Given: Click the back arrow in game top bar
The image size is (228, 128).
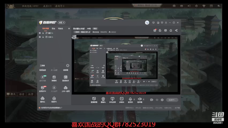Looking at the screenshot, I should pyautogui.click(x=219, y=6).
